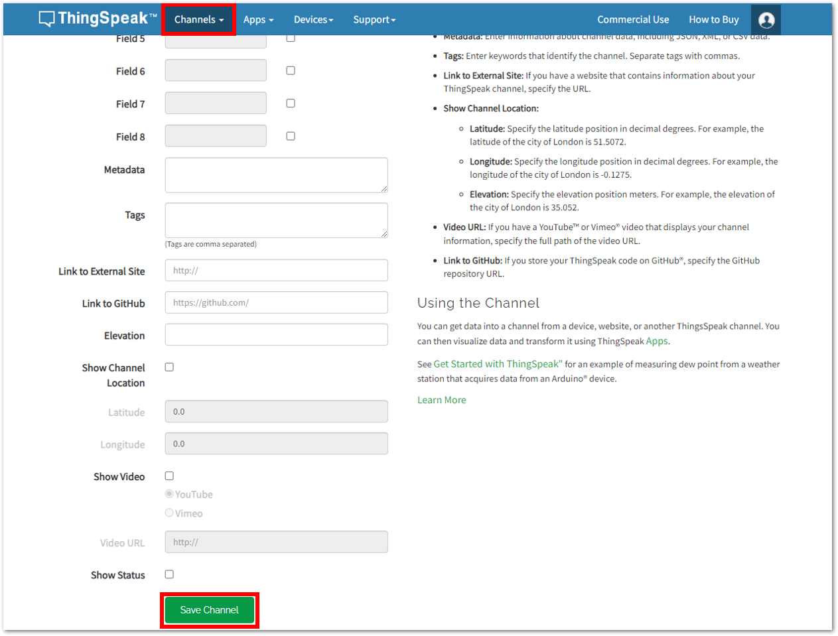
Task: Click the 'Longitude:' help description
Action: point(624,168)
